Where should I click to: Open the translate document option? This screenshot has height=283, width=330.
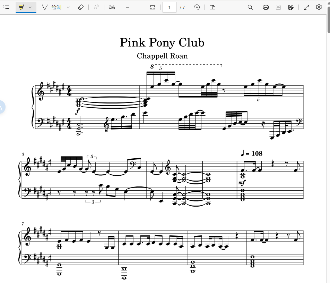(112, 7)
